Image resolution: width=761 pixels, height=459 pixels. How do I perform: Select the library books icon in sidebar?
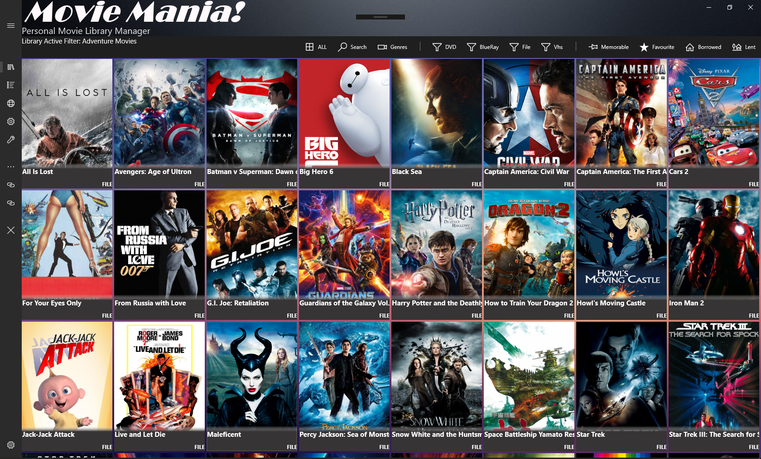click(x=11, y=67)
